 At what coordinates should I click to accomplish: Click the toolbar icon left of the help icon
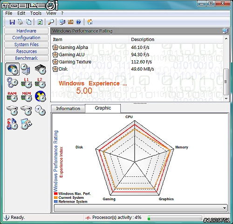pyautogui.click(x=70, y=22)
